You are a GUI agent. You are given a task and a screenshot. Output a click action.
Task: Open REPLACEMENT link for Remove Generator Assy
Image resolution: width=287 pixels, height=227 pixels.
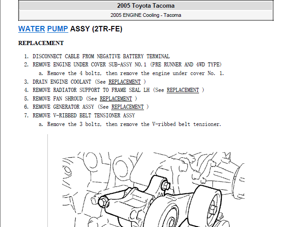pos(128,107)
